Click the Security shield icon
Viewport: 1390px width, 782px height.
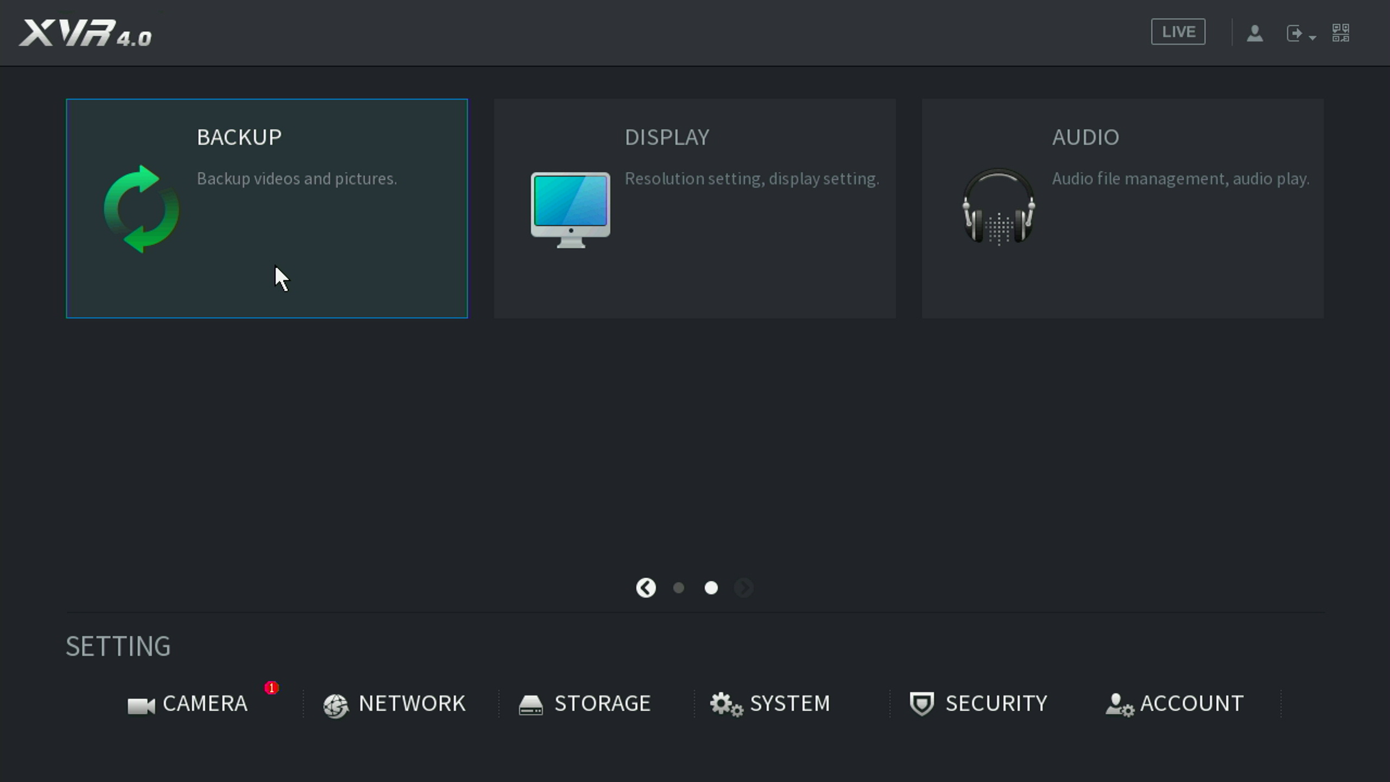coord(921,704)
